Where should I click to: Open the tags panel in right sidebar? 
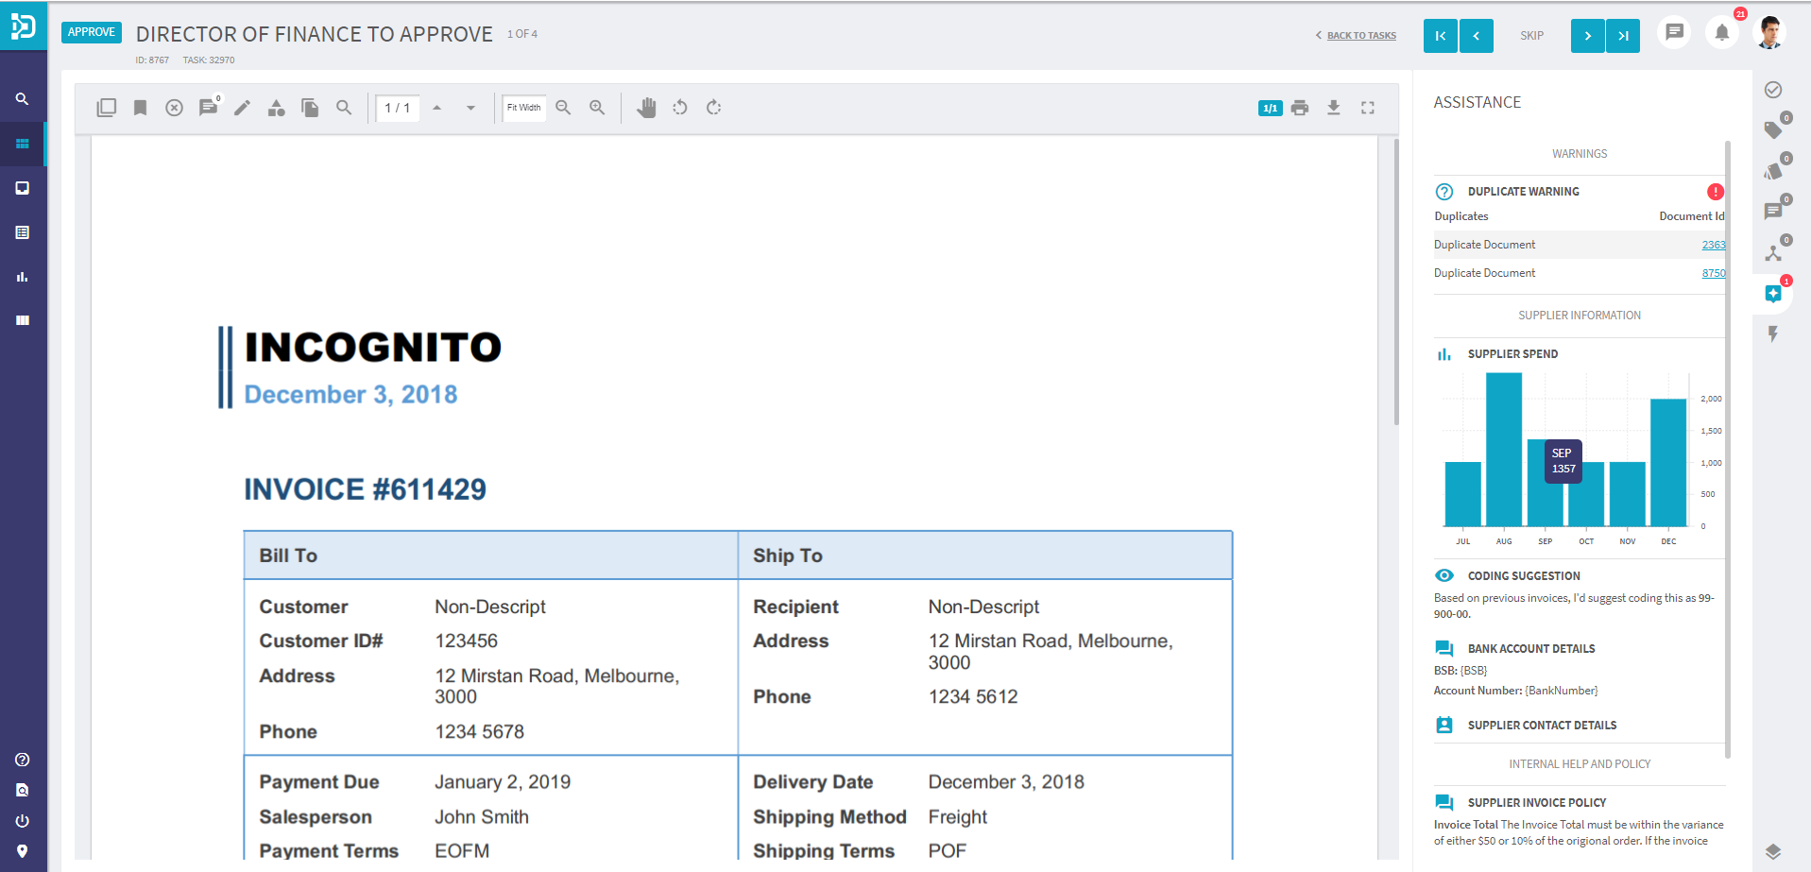click(1773, 129)
